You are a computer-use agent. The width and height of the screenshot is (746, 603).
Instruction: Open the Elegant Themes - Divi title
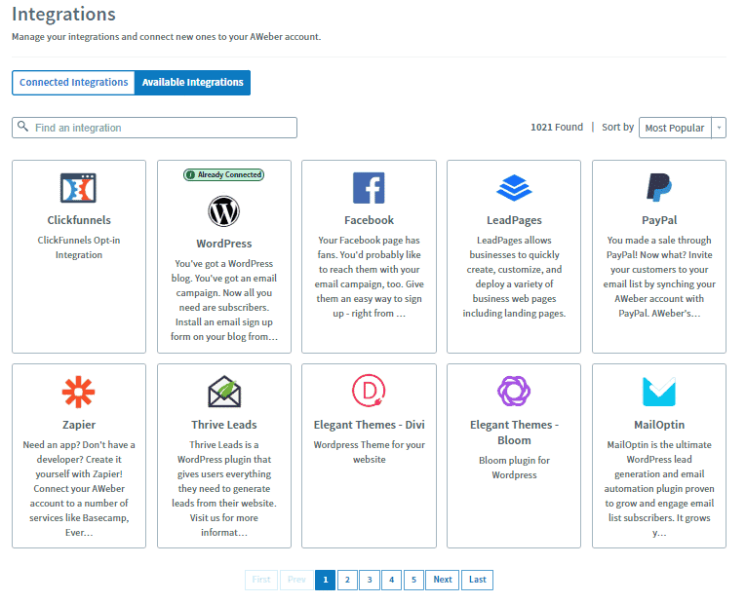pos(370,425)
